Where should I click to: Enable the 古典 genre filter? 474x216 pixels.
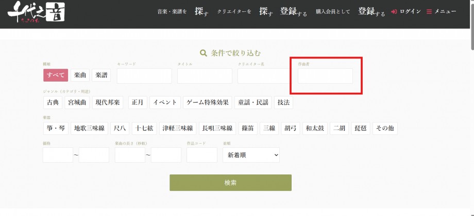(x=53, y=102)
